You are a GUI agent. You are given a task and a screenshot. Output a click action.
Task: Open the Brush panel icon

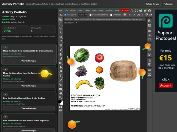(x=149, y=55)
